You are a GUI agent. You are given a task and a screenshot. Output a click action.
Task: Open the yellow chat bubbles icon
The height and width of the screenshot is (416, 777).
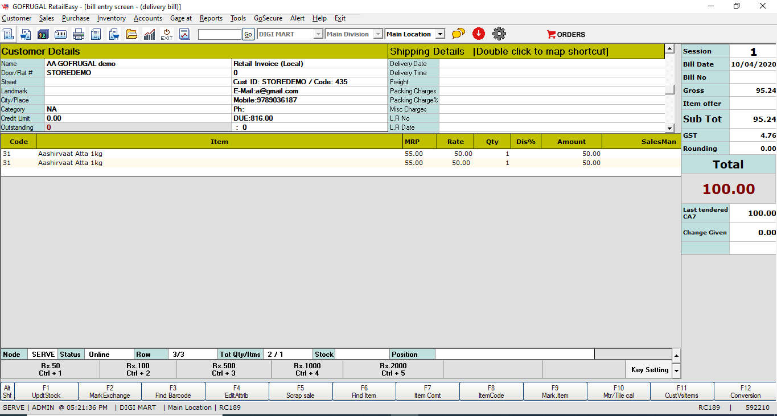[x=458, y=34]
